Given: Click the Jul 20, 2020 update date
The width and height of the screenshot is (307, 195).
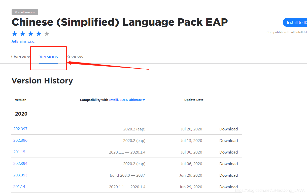Looking at the screenshot, I should coord(191,129).
